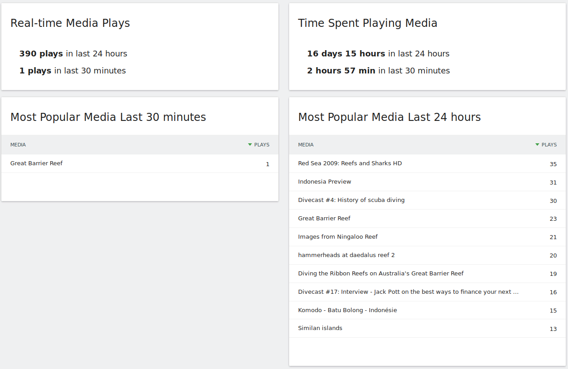Select hammerheads at daedalus reef 2

[346, 255]
